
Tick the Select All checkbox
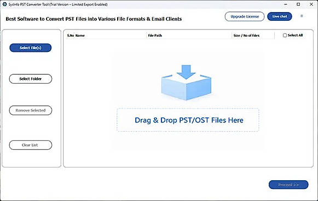pyautogui.click(x=285, y=35)
